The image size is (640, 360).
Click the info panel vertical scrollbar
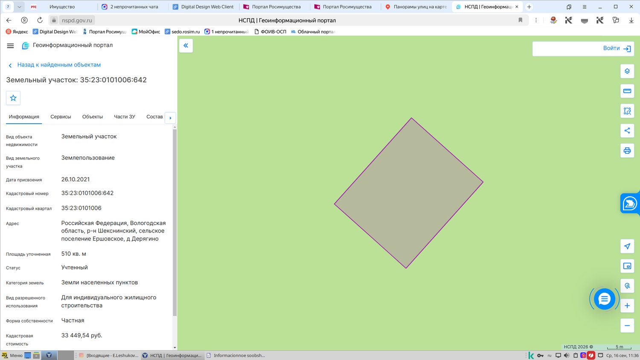175,222
